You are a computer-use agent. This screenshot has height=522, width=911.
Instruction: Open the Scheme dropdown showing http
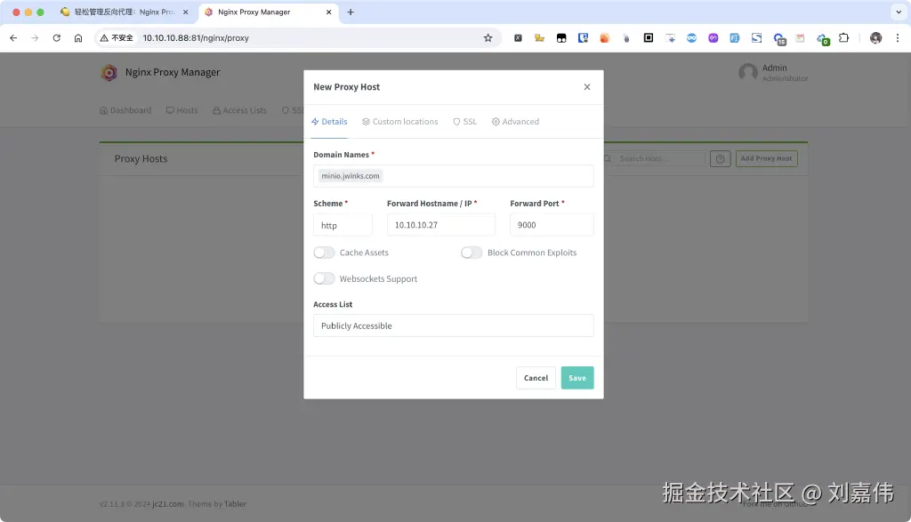(343, 225)
